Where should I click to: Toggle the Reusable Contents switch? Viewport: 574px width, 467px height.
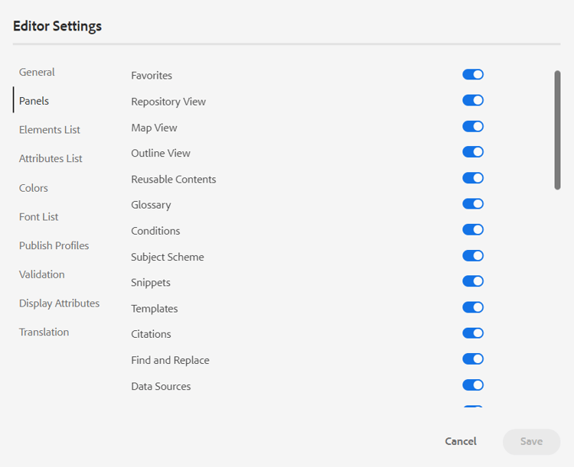click(473, 178)
